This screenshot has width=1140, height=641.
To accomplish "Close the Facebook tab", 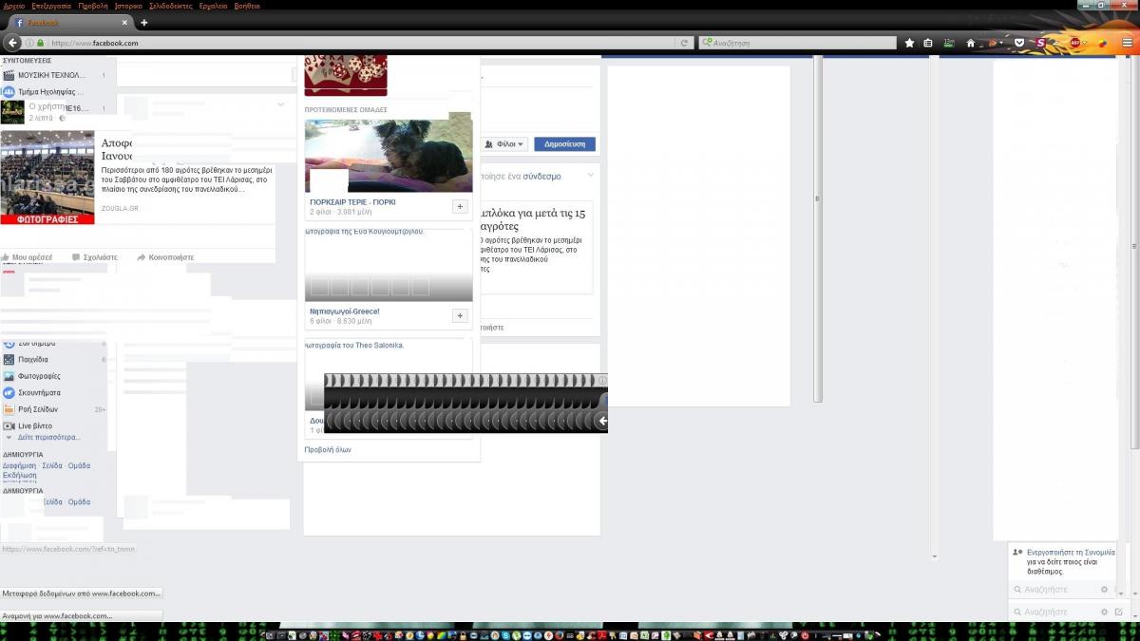I will click(125, 23).
